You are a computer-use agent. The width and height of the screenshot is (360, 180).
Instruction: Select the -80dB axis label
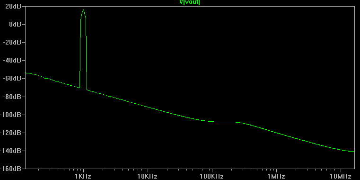[x=12, y=97]
